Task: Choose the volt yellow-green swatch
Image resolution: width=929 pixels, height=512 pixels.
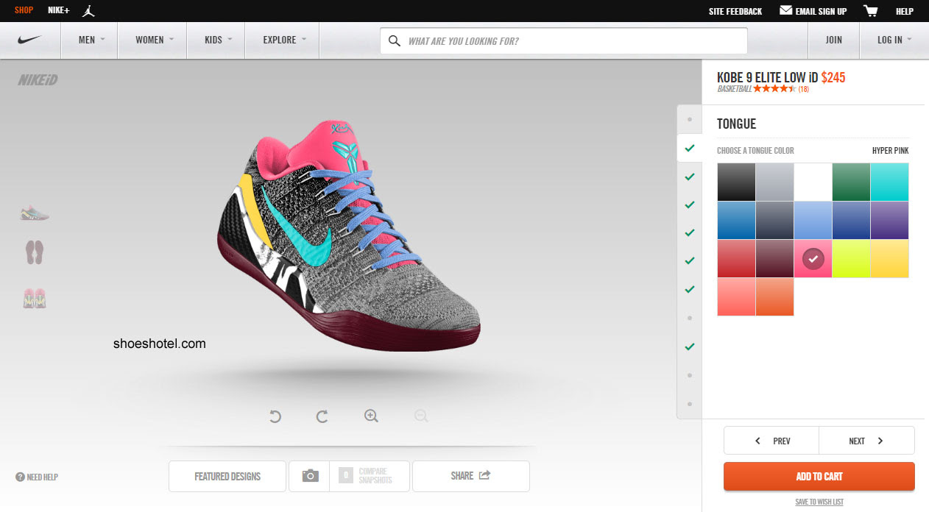Action: click(x=851, y=258)
